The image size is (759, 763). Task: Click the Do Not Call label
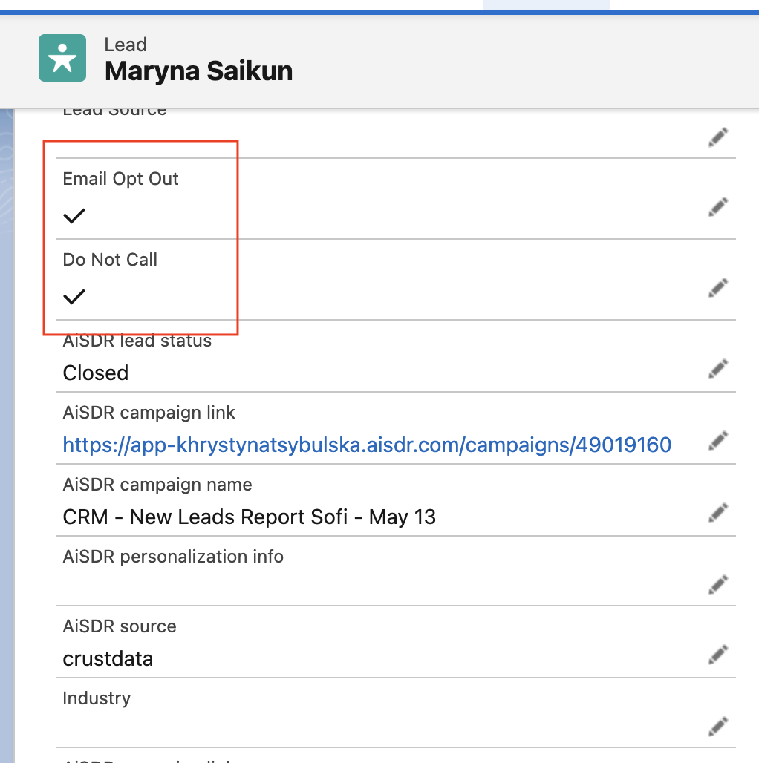pyautogui.click(x=110, y=260)
